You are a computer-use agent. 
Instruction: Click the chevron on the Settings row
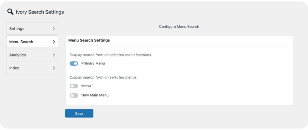click(x=54, y=29)
